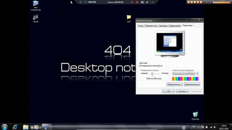232x130 pixels.
Task: Click the '1024 на 768 точек' resolution text
Action: (154, 79)
